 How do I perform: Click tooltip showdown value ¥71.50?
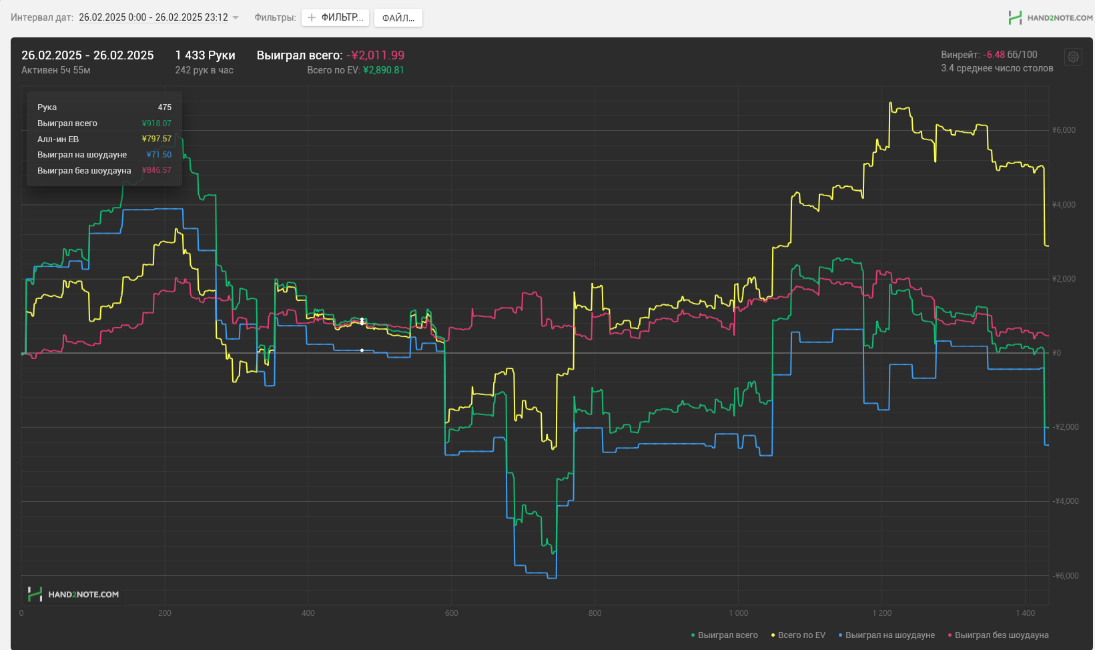[x=159, y=155]
